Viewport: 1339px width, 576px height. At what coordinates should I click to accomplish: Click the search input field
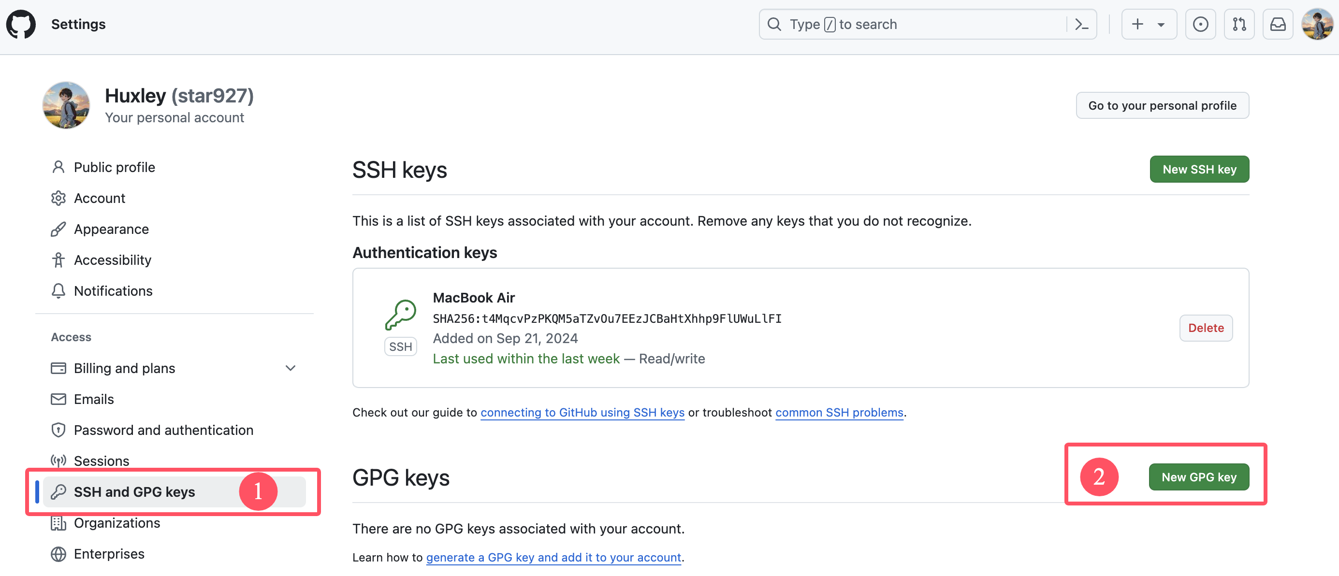pos(927,25)
